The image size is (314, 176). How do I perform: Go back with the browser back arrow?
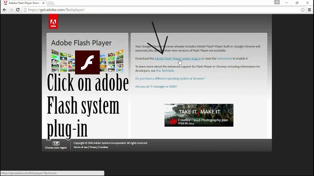pos(4,10)
